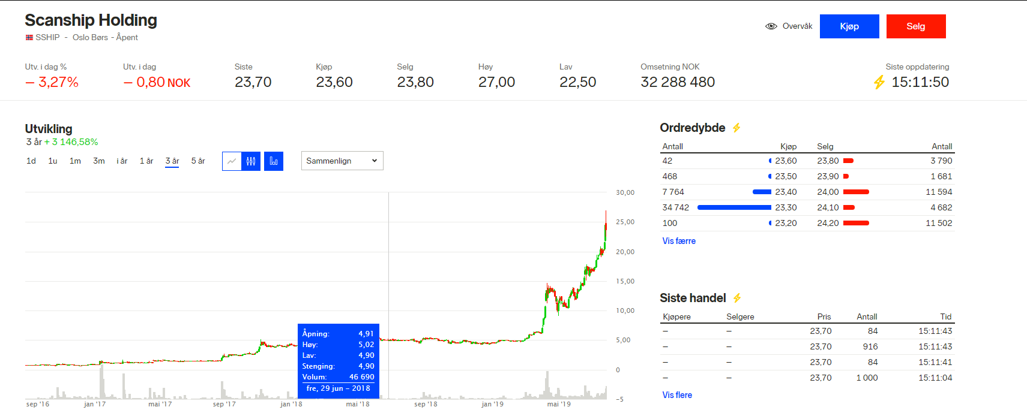Viewport: 1027px width, 419px height.
Task: Click the Siste handel heading
Action: (x=693, y=298)
